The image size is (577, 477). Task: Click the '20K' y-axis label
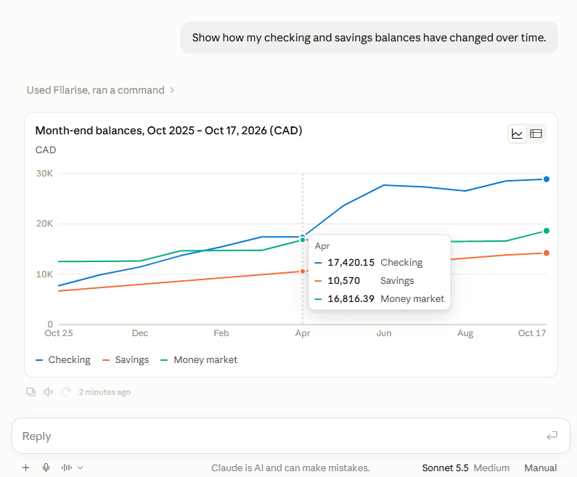44,224
